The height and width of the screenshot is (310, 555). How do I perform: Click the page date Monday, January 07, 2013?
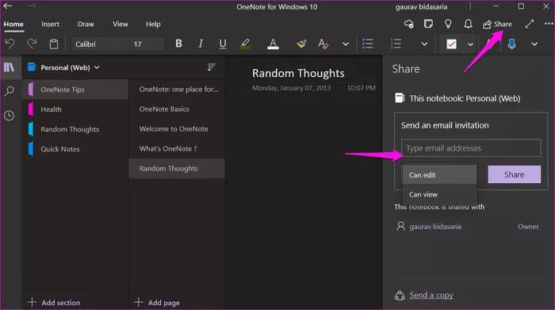click(x=291, y=88)
